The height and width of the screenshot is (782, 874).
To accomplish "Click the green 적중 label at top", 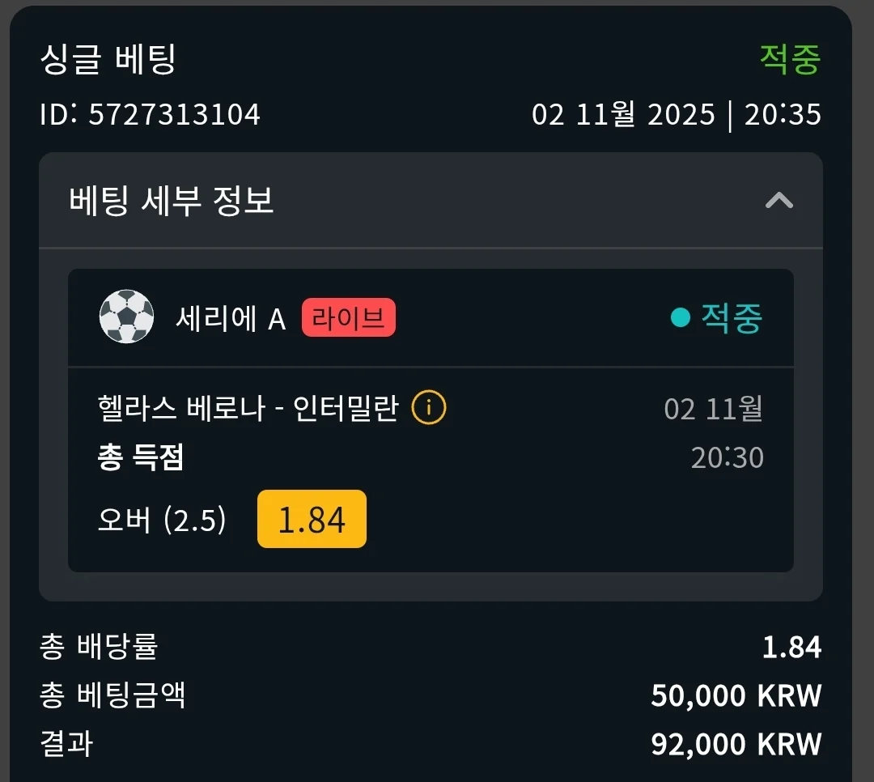I will (790, 59).
